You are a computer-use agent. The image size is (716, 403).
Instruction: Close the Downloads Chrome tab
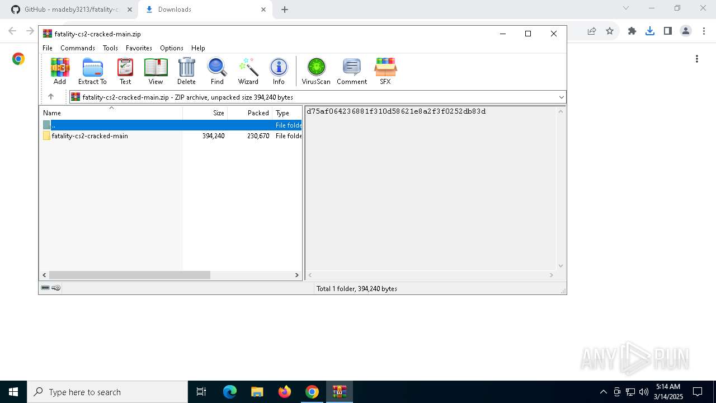click(x=263, y=10)
